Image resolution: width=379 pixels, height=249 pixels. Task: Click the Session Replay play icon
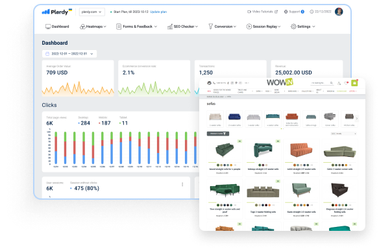249,27
